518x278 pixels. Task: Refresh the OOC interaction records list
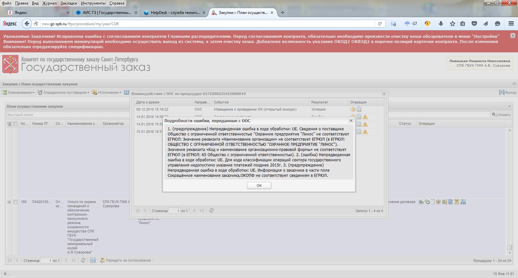pos(211,210)
